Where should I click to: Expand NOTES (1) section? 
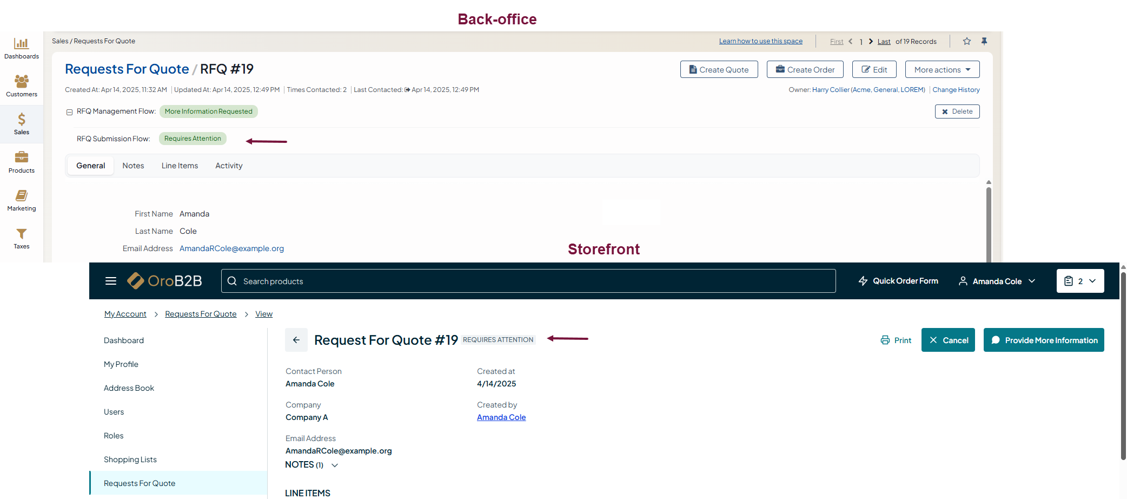tap(312, 465)
